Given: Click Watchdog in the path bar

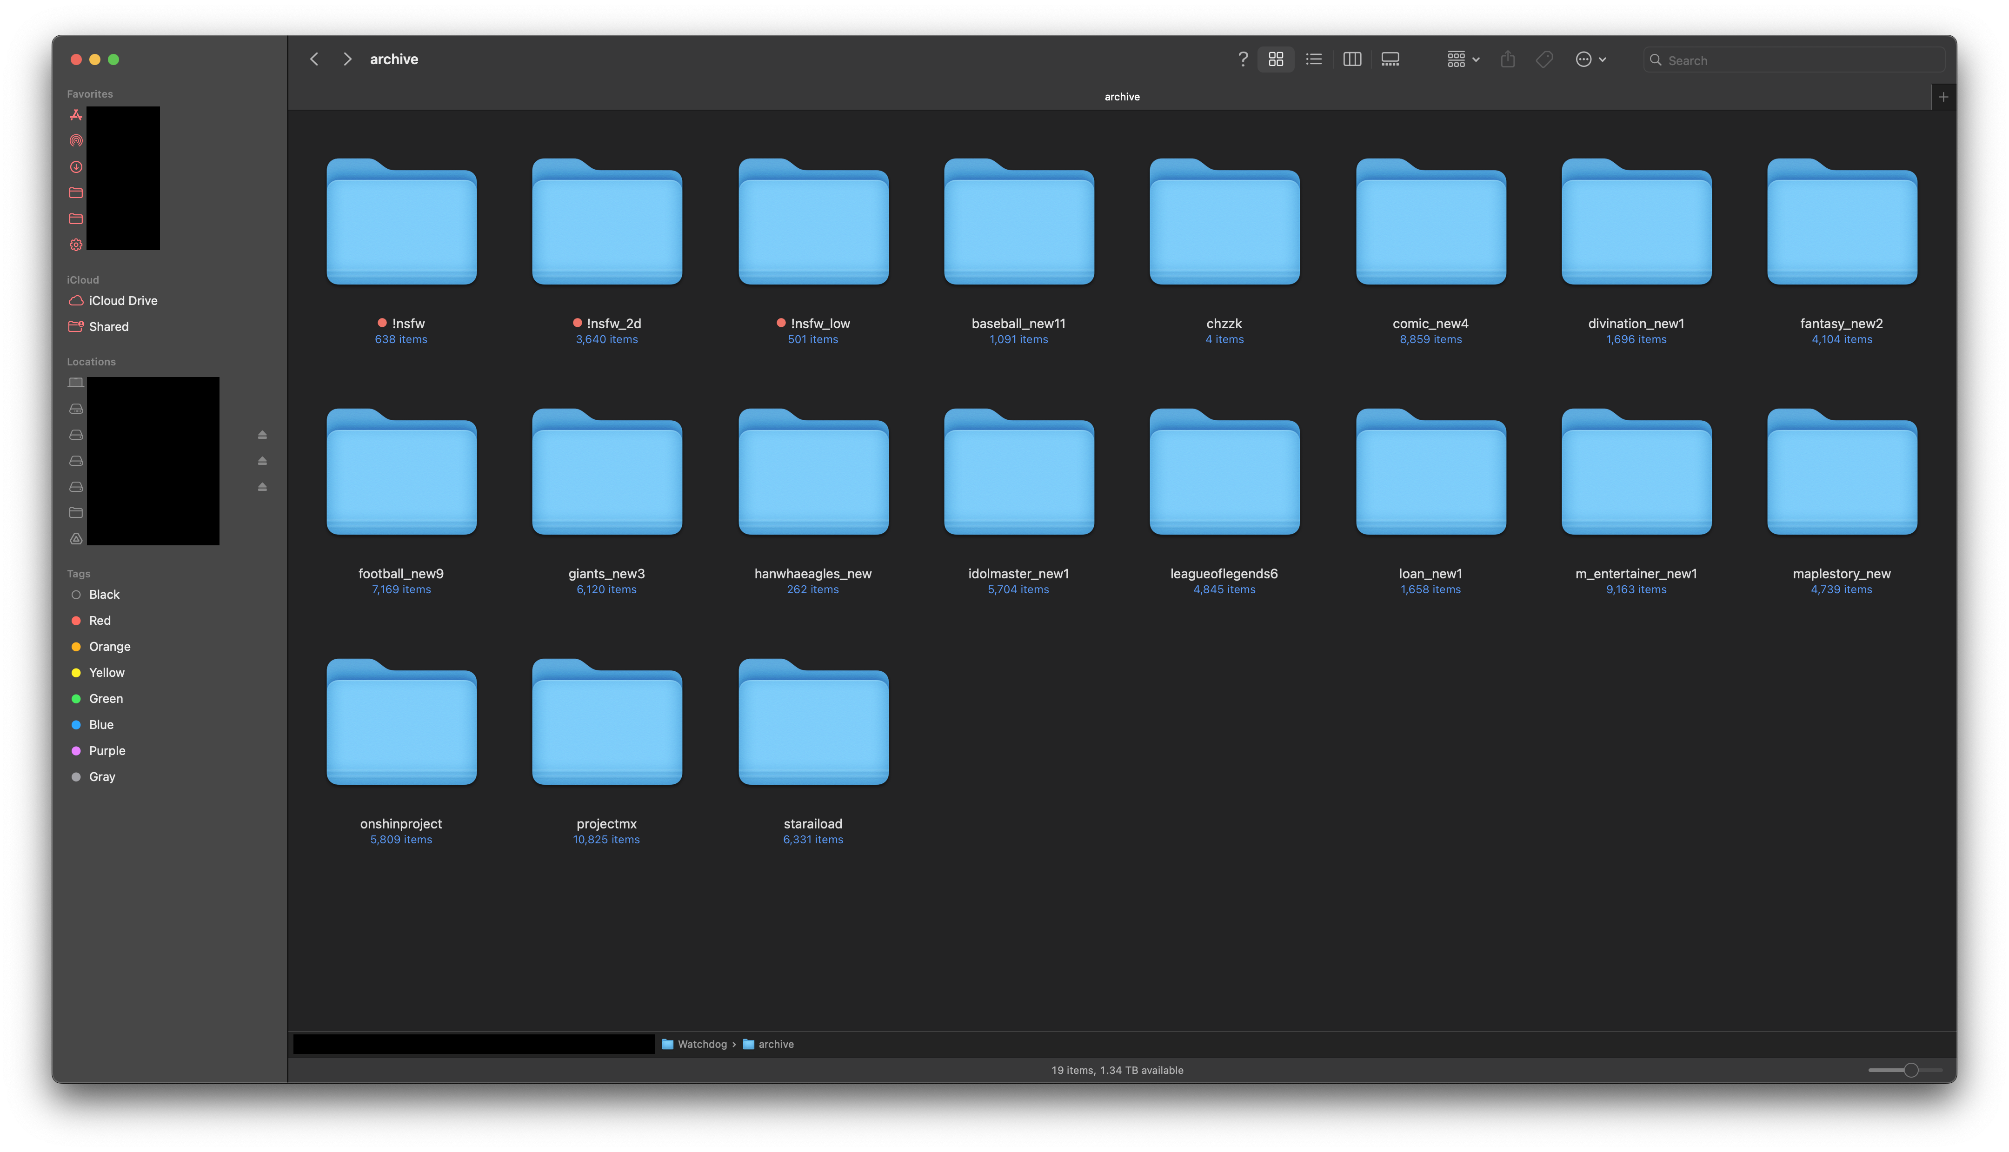Looking at the screenshot, I should 701,1045.
